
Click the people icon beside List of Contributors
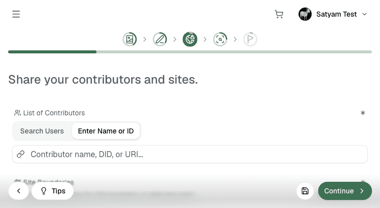pos(18,113)
